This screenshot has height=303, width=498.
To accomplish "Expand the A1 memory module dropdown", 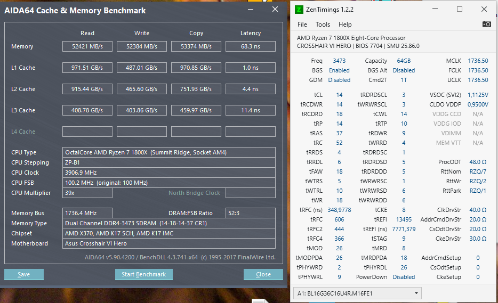I will click(x=357, y=293).
